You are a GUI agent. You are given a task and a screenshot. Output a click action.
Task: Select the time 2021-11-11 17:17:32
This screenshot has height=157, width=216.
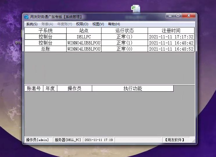[x=171, y=37]
